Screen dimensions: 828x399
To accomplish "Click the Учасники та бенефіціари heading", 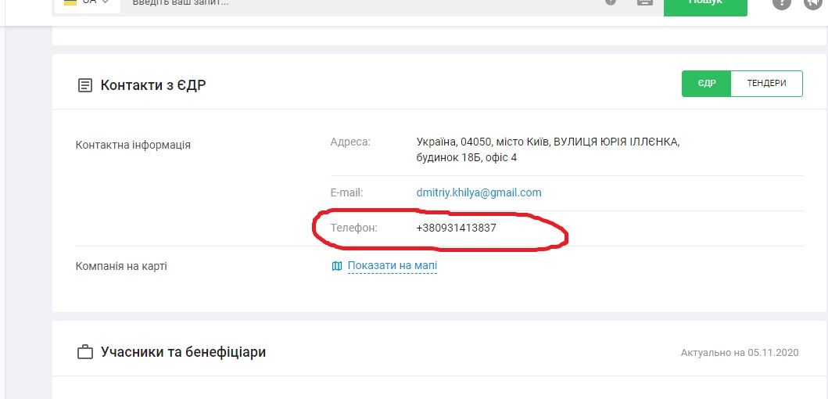I will pyautogui.click(x=183, y=352).
